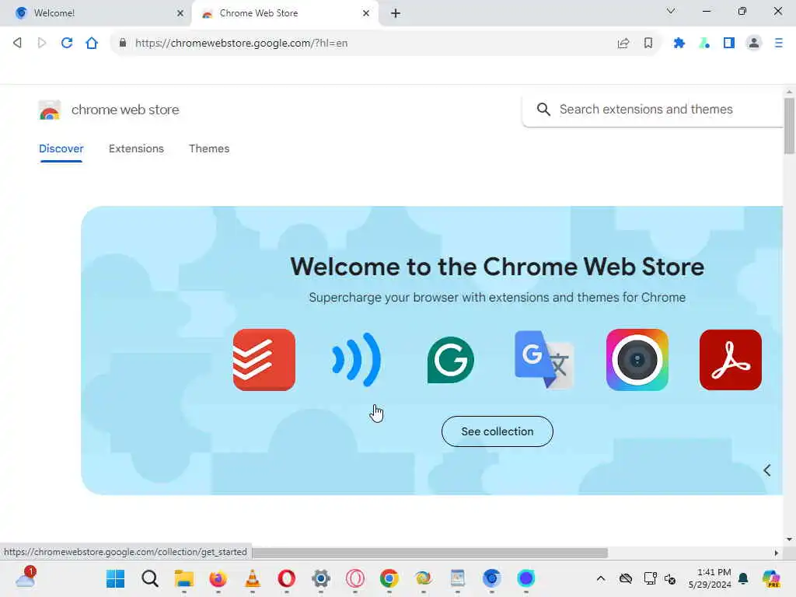
Task: Show hidden system tray icons
Action: (x=601, y=578)
